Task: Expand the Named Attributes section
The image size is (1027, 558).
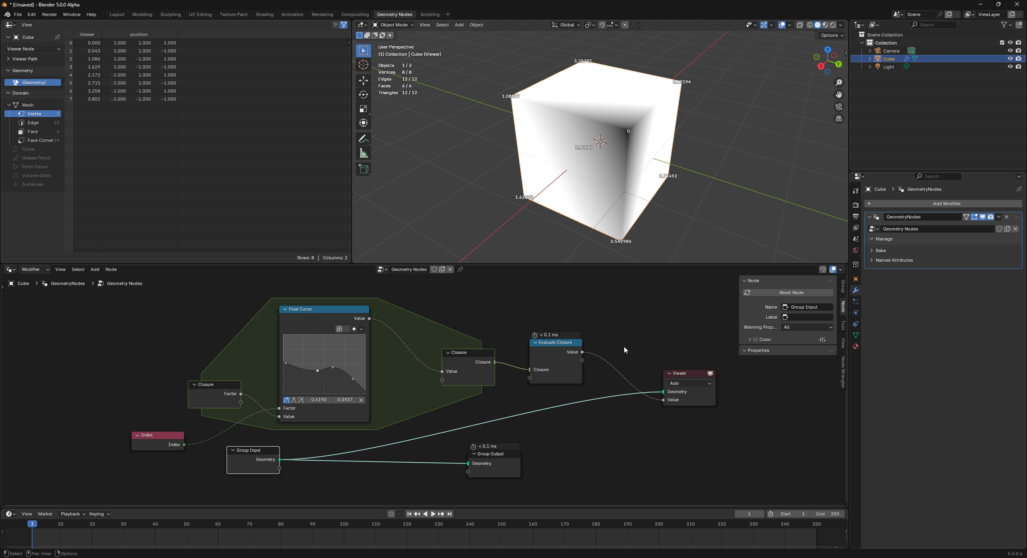Action: tap(894, 260)
